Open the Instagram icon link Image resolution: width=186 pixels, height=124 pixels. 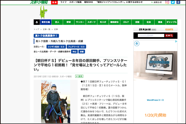(167, 2)
